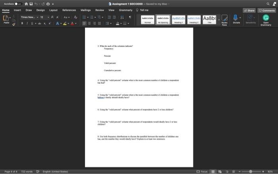The width and height of the screenshot is (278, 174).
Task: Go to the Mailings tab
Action: coord(86,10)
